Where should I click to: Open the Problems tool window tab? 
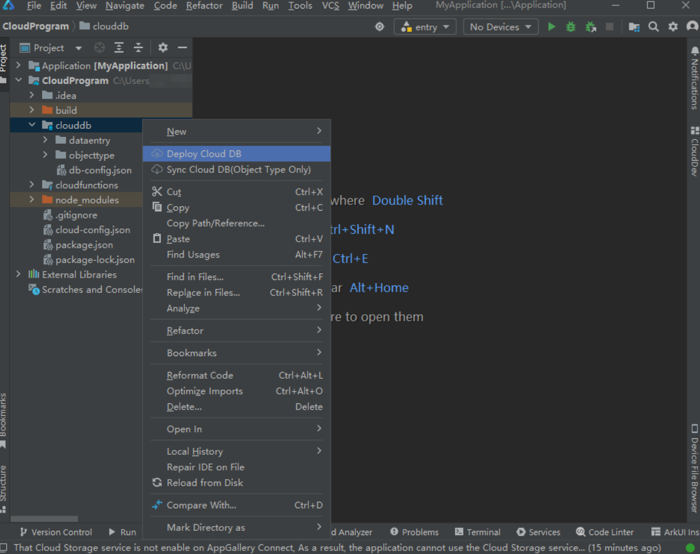point(415,532)
